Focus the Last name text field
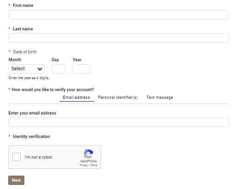 118,38
